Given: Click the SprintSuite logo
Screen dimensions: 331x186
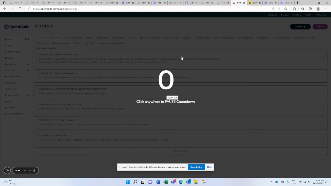Looking at the screenshot, I should tap(17, 27).
